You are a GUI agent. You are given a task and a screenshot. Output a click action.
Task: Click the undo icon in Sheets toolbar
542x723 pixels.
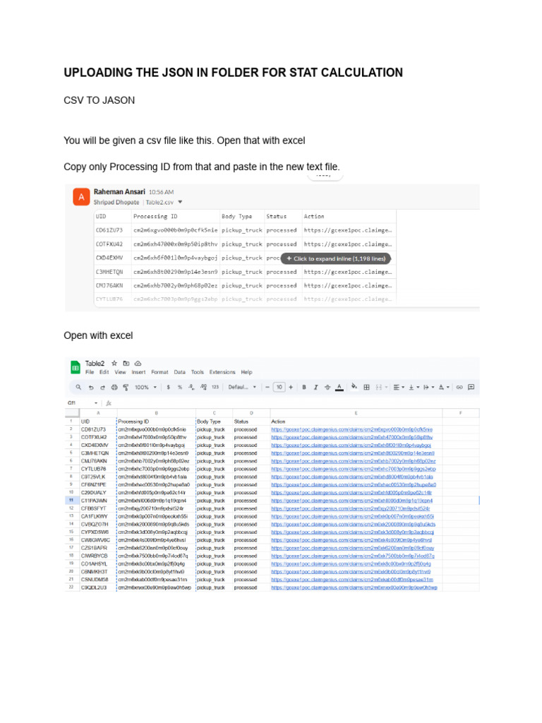click(x=91, y=387)
